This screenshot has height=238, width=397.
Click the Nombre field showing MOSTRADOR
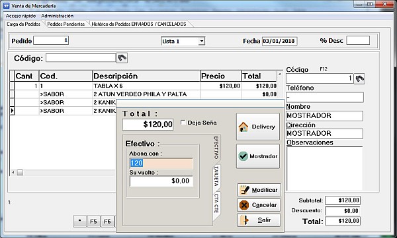pyautogui.click(x=325, y=116)
